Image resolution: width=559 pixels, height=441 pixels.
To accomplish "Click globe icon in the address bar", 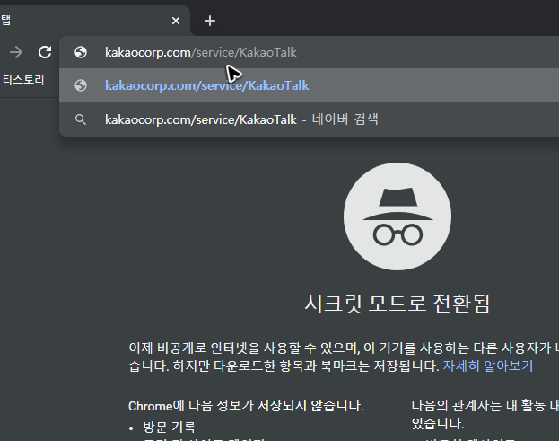I will coord(81,52).
